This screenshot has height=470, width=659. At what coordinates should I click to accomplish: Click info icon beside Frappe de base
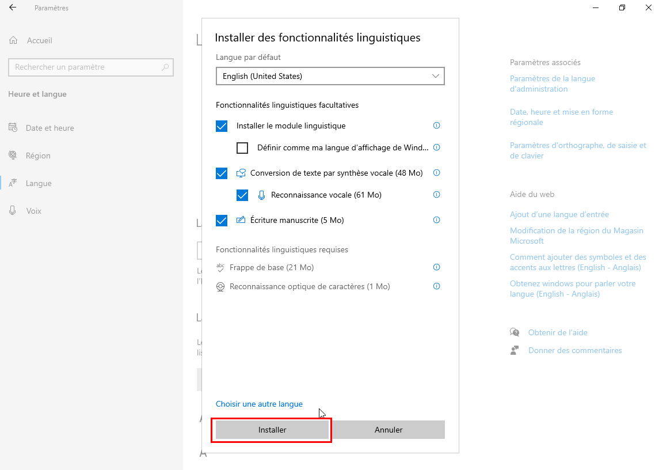436,267
